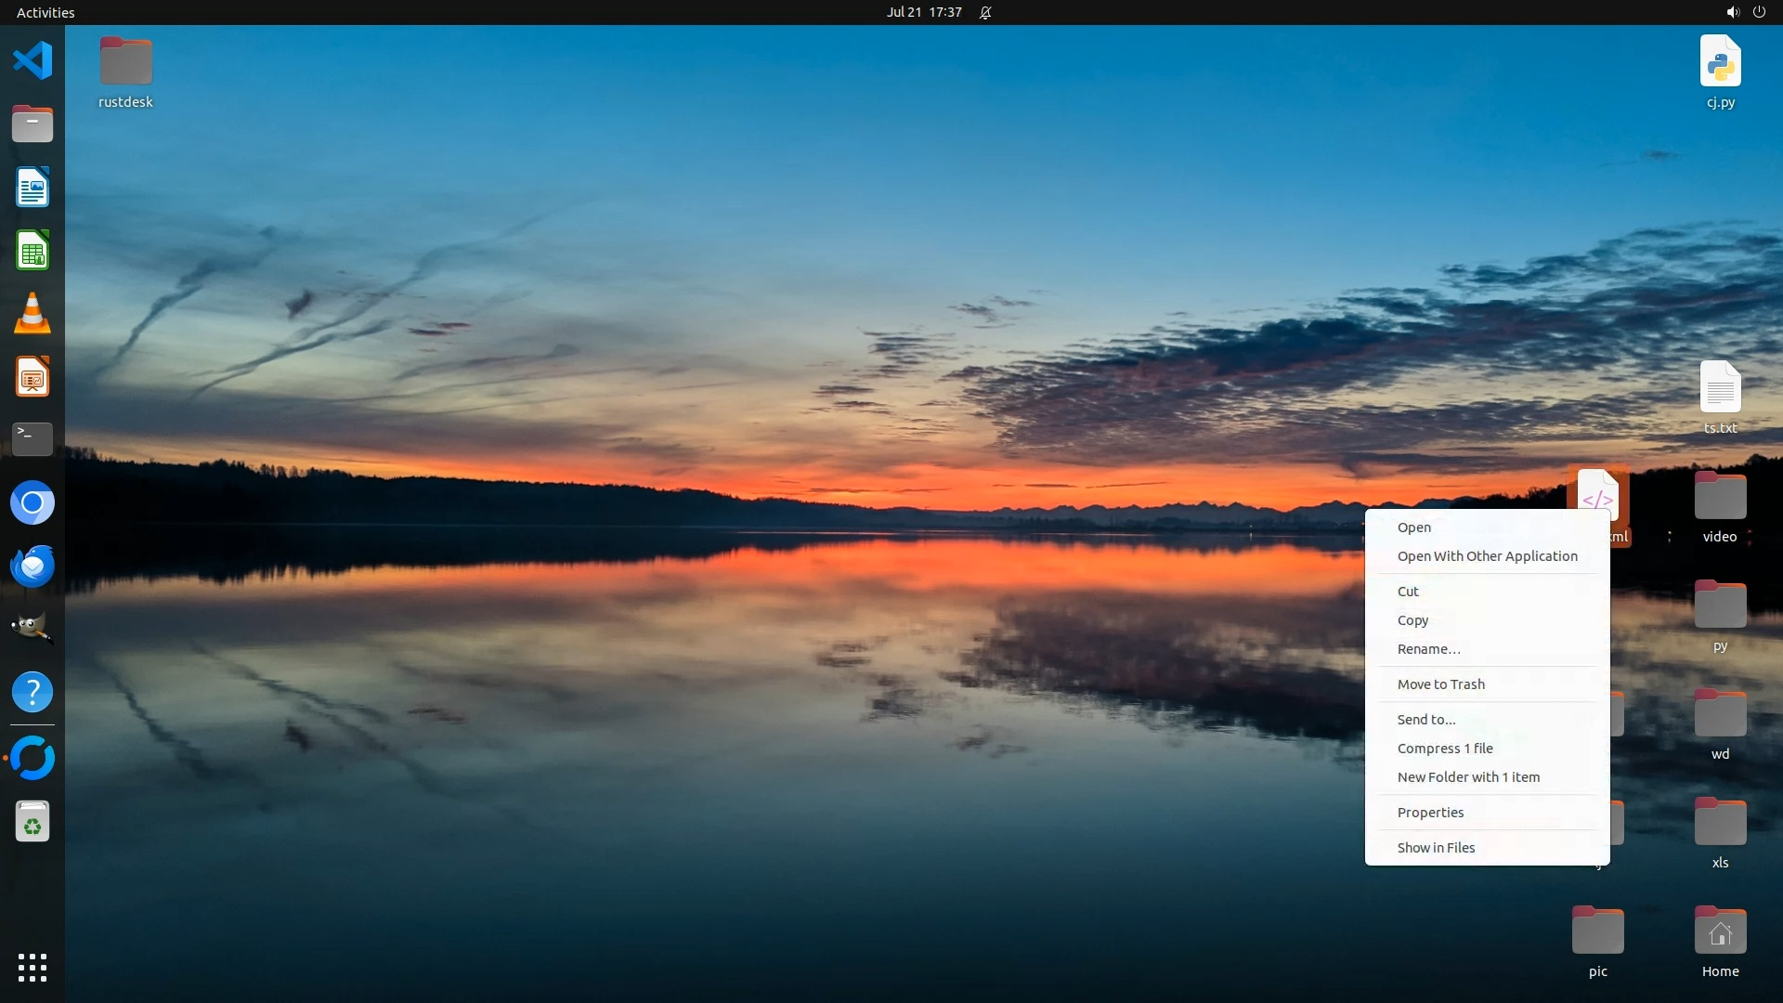Select Move to Trash option
Viewport: 1783px width, 1003px height.
pos(1440,684)
